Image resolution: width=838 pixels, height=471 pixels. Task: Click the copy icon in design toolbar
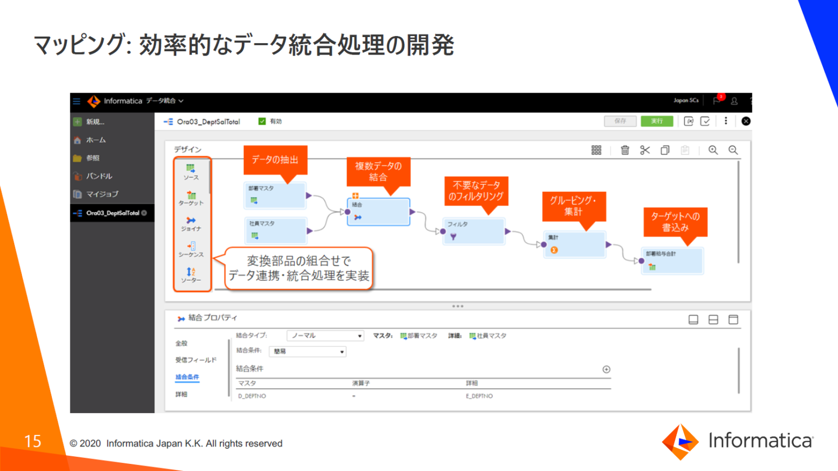click(665, 150)
